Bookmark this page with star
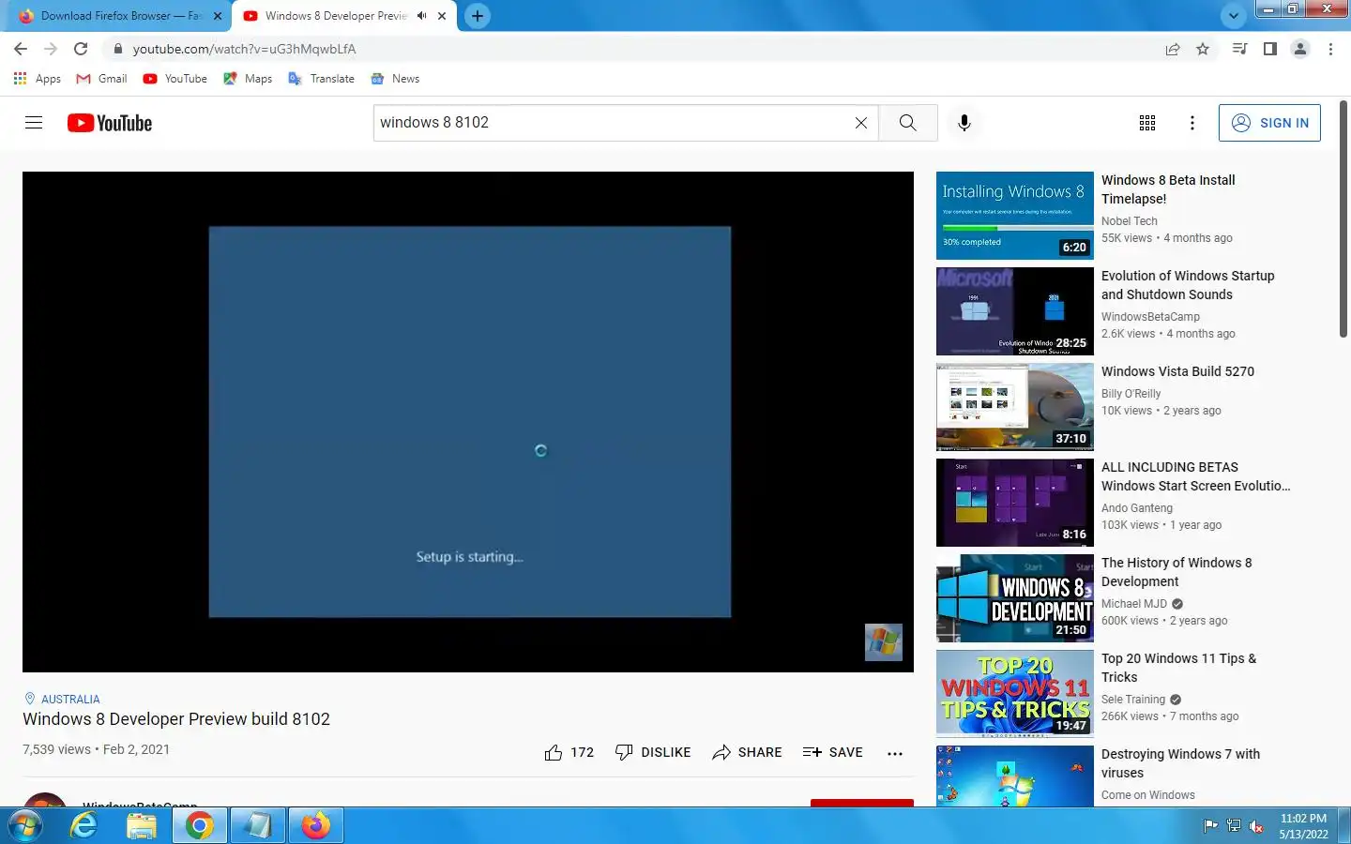This screenshot has height=844, width=1351. click(1203, 49)
